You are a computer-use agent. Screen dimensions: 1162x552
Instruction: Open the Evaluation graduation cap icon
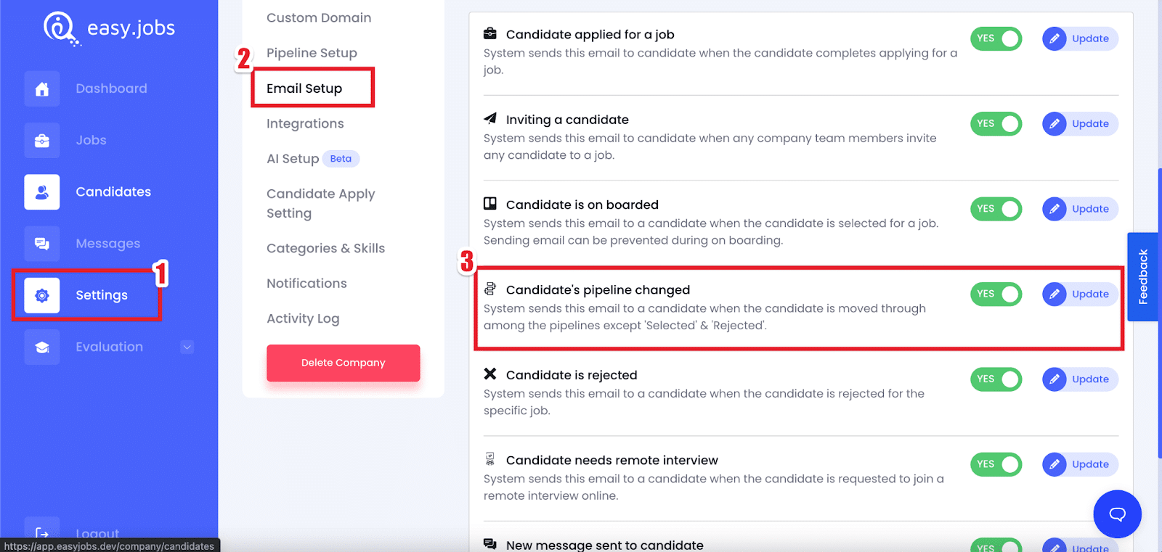click(x=42, y=347)
